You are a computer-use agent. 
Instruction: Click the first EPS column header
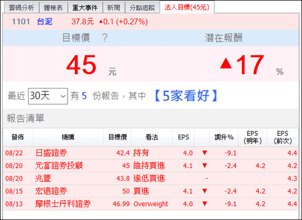click(183, 137)
